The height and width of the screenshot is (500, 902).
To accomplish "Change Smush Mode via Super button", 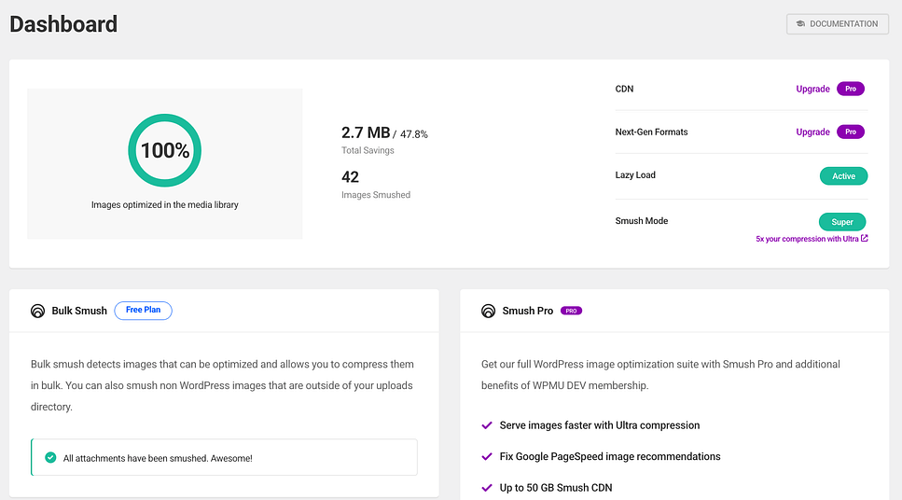I will point(842,222).
